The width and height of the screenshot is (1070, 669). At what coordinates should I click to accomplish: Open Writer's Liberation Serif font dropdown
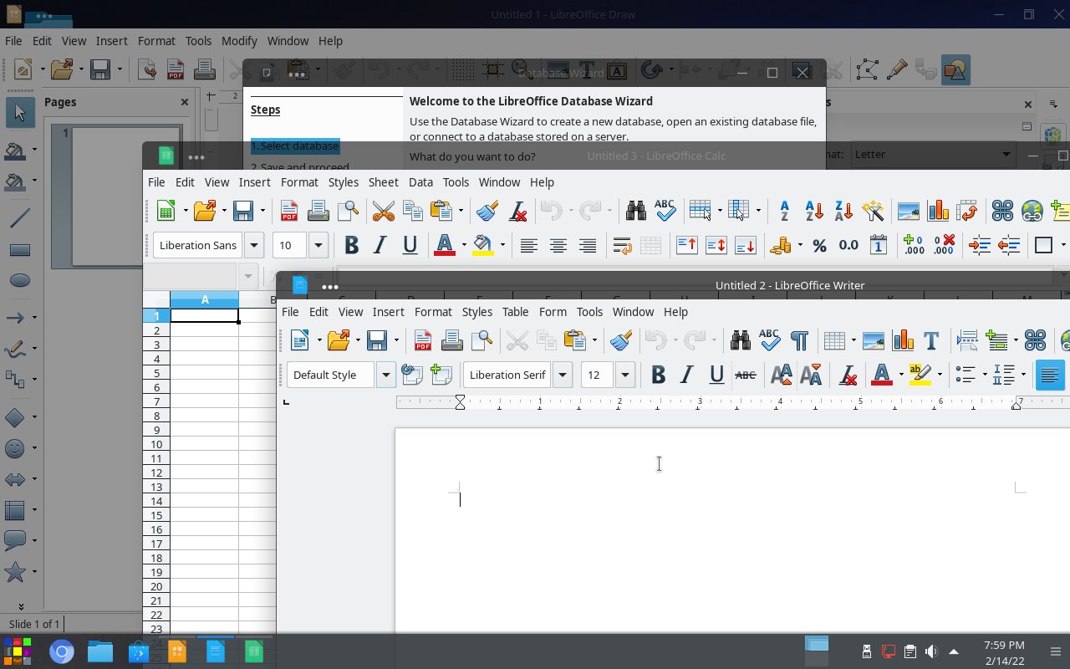[563, 375]
